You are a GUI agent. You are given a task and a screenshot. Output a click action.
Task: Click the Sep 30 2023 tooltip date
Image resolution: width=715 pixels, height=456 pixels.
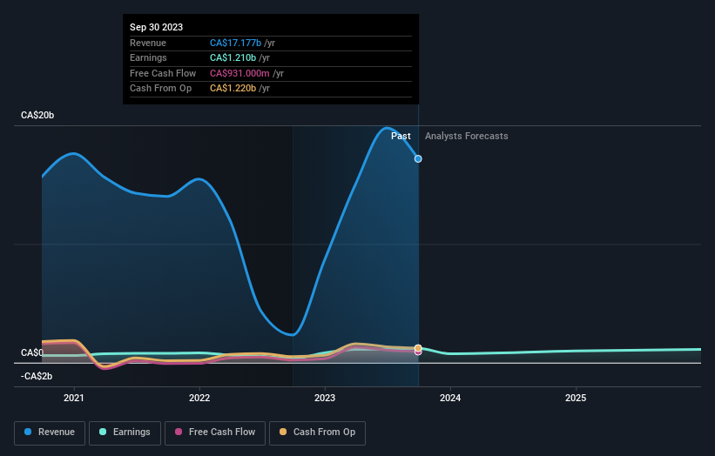[157, 27]
